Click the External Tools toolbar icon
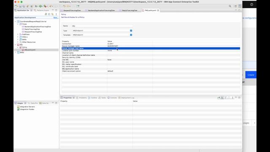The width and height of the screenshot is (270, 152). pos(45,6)
